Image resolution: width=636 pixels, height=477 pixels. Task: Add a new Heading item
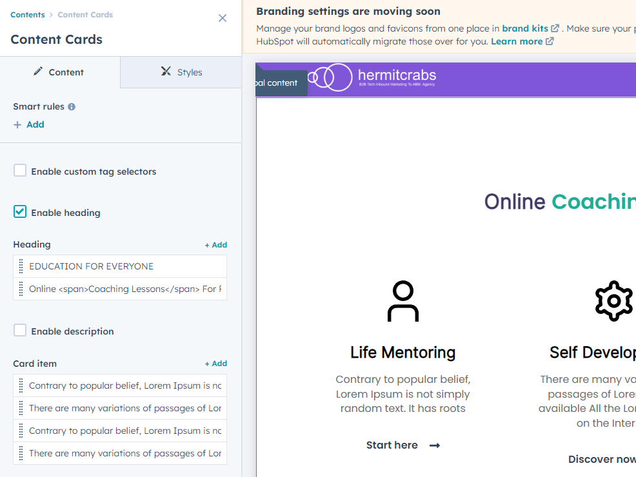click(215, 245)
